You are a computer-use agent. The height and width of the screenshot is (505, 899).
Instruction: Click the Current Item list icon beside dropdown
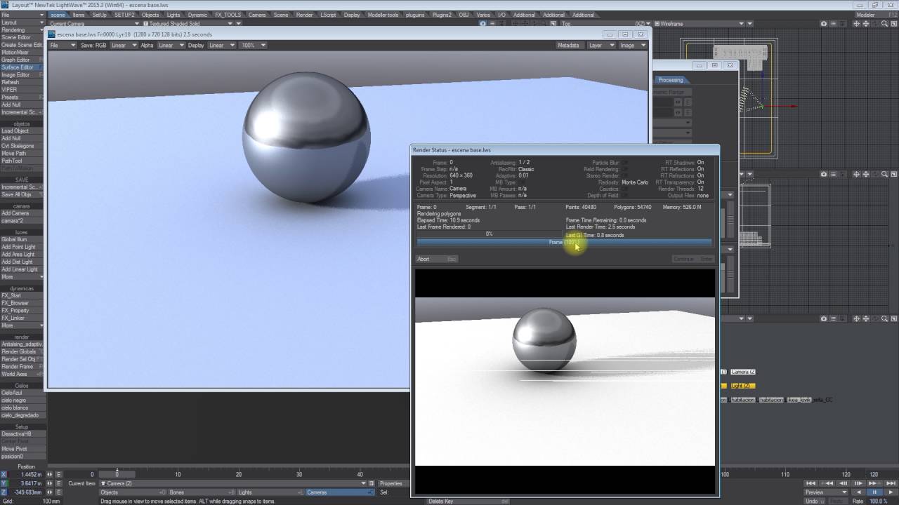[372, 483]
